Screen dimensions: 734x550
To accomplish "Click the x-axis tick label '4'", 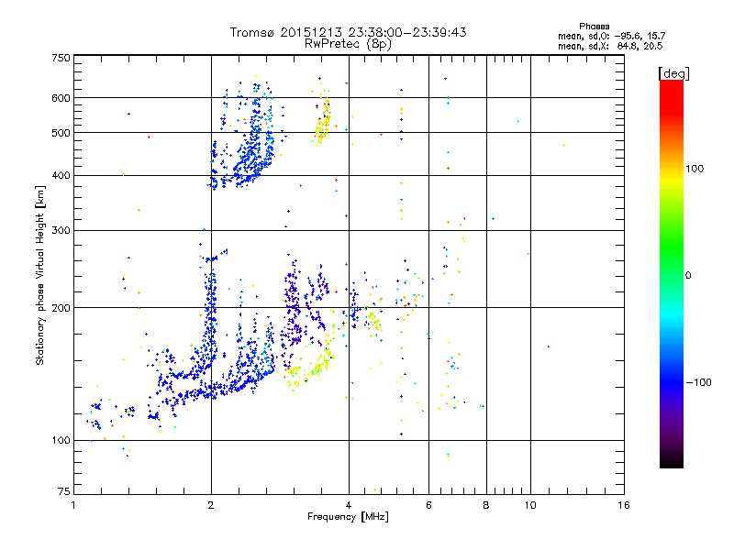I will coord(349,505).
